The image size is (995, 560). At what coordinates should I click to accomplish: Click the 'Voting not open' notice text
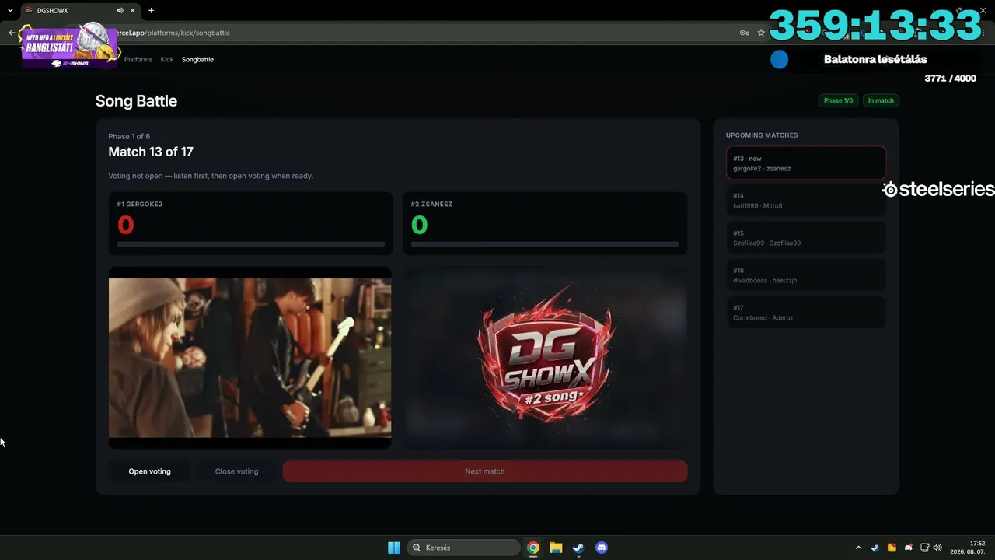[211, 176]
